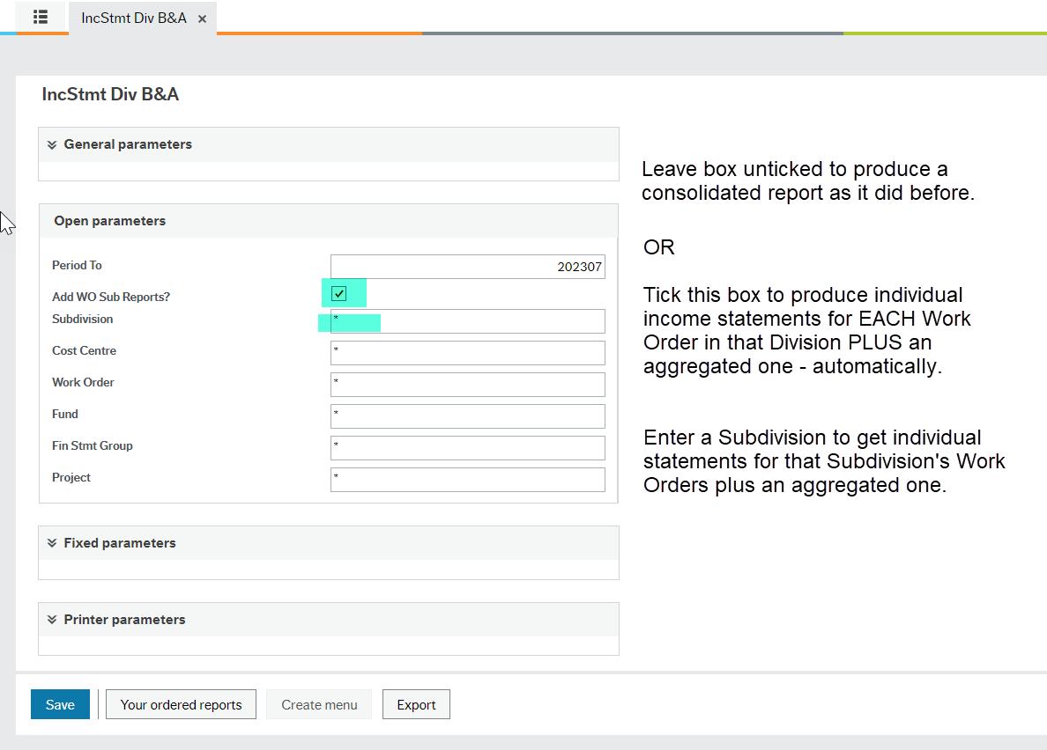Click the Printer parameters chevron icon
The height and width of the screenshot is (750, 1047).
(x=51, y=620)
